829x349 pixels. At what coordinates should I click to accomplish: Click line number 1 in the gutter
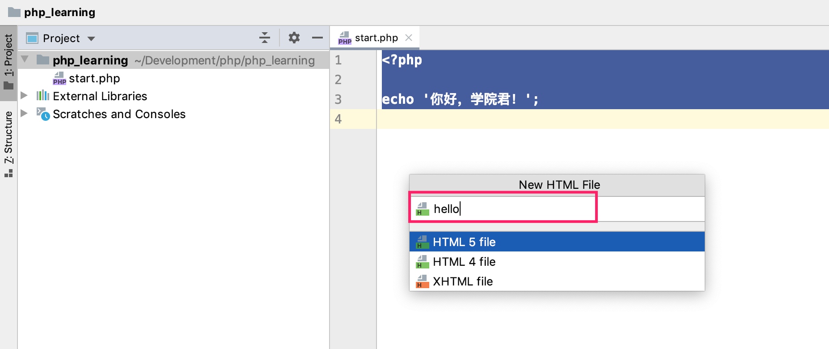tap(338, 60)
